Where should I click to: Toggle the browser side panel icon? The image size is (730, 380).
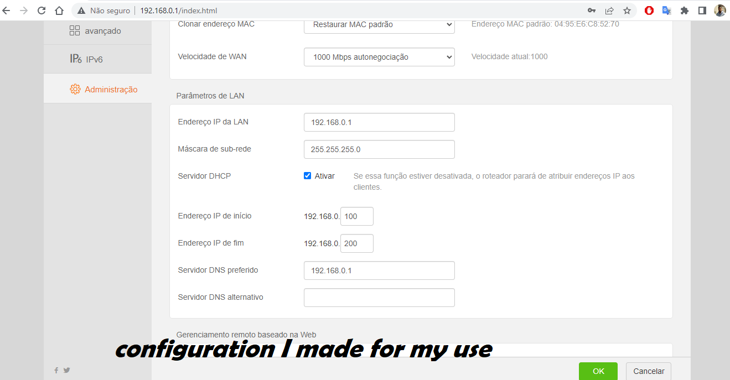tap(702, 11)
